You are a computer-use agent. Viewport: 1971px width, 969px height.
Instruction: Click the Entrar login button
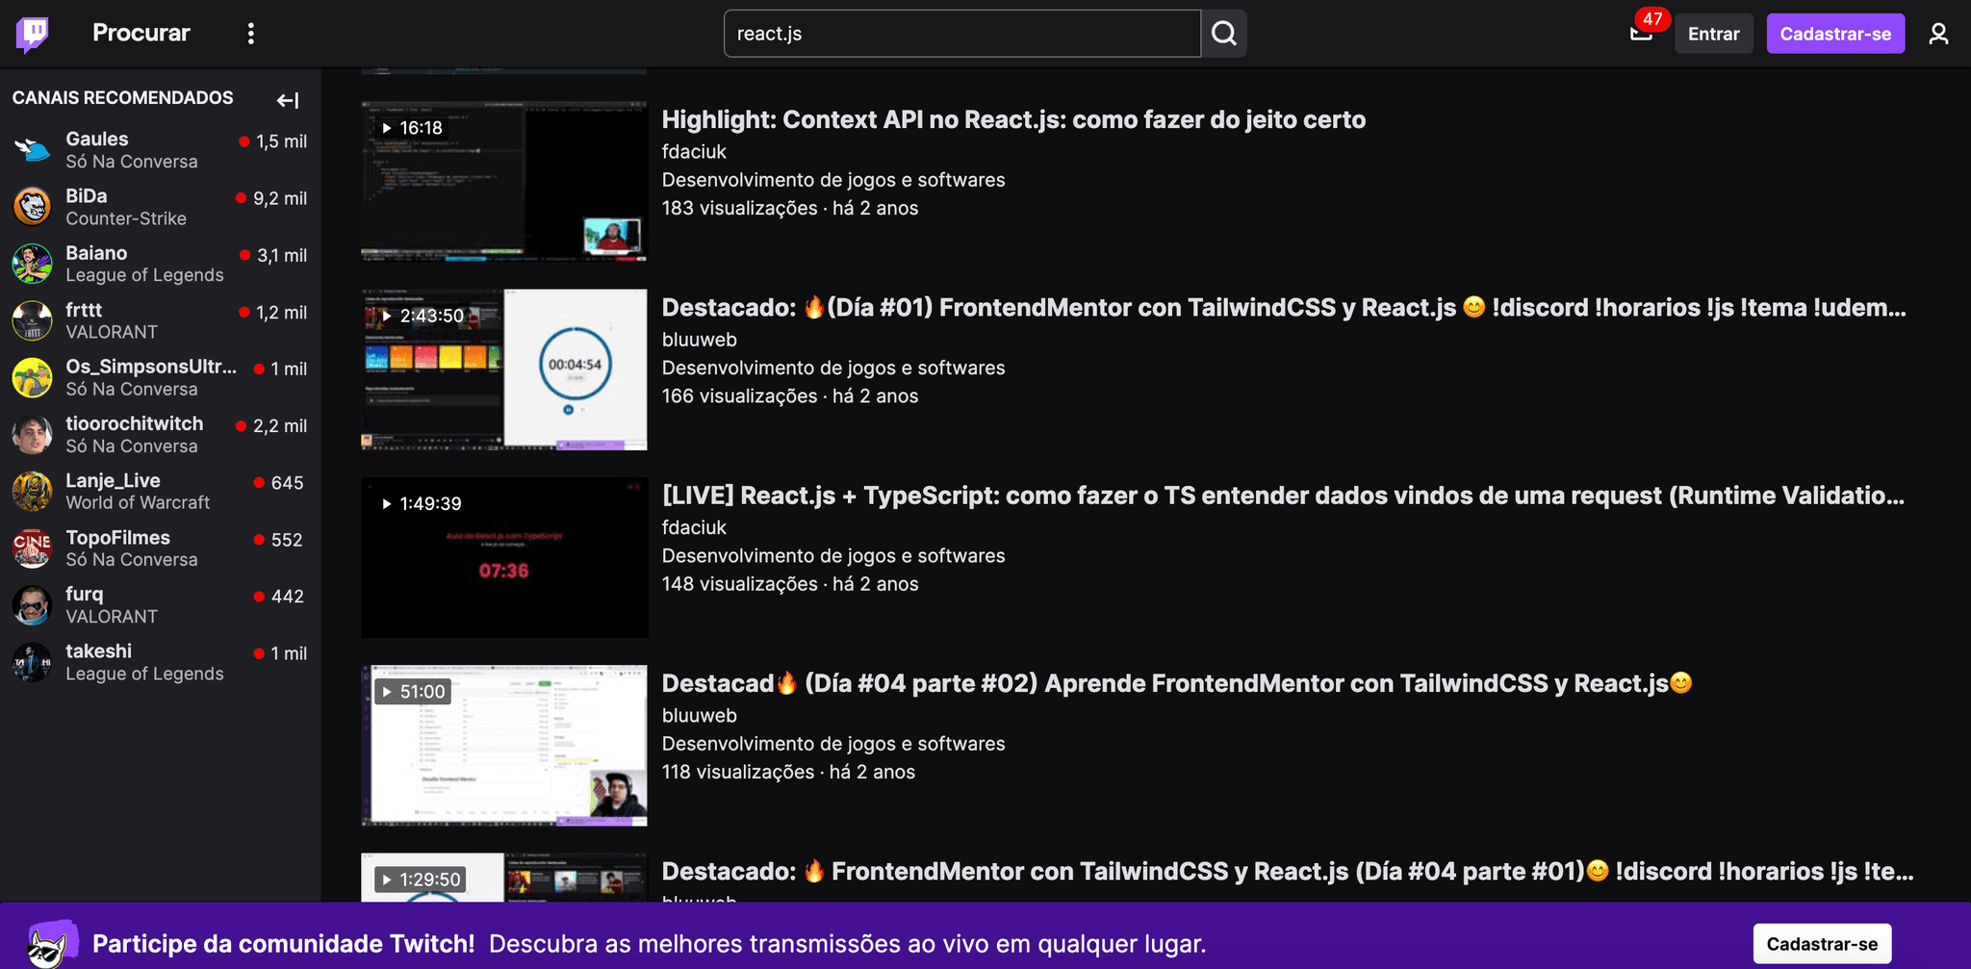click(x=1713, y=34)
